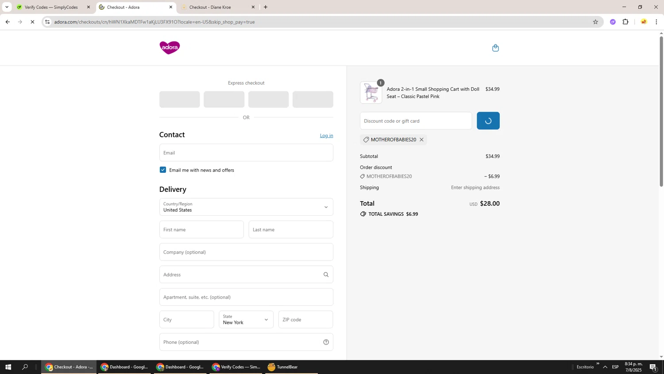Click the Log in link
This screenshot has width=664, height=374.
coord(326,136)
